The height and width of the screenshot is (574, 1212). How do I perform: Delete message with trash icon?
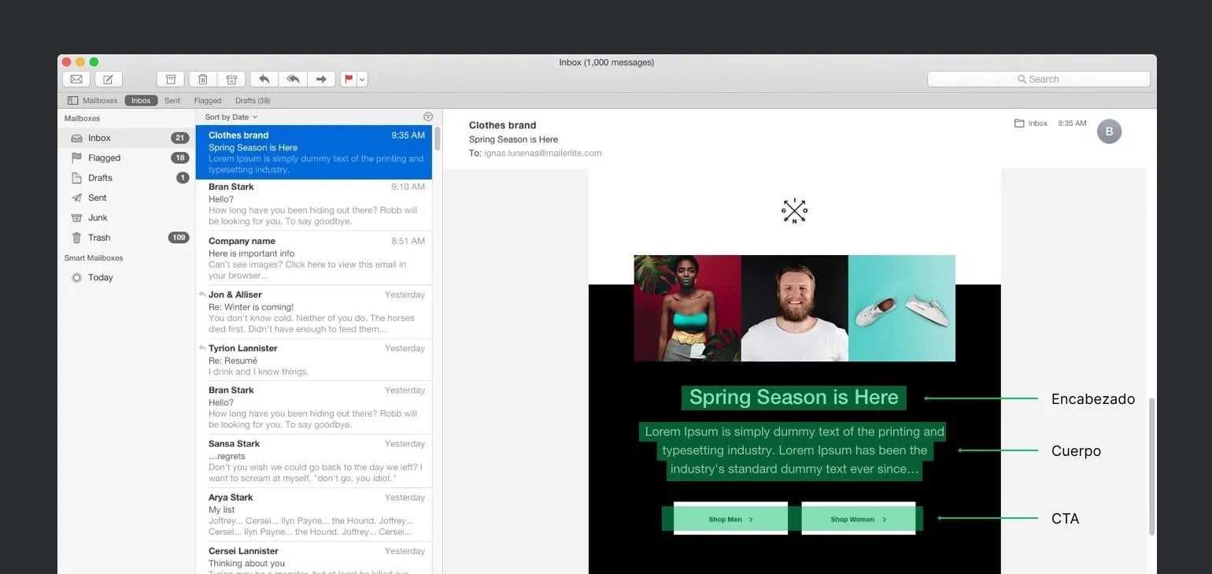[x=202, y=80]
